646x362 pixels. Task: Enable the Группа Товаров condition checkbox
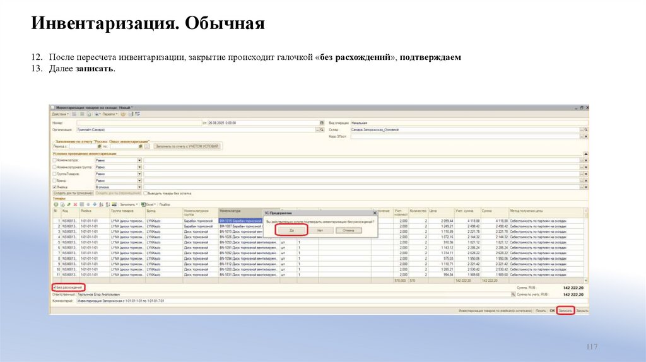(x=54, y=174)
